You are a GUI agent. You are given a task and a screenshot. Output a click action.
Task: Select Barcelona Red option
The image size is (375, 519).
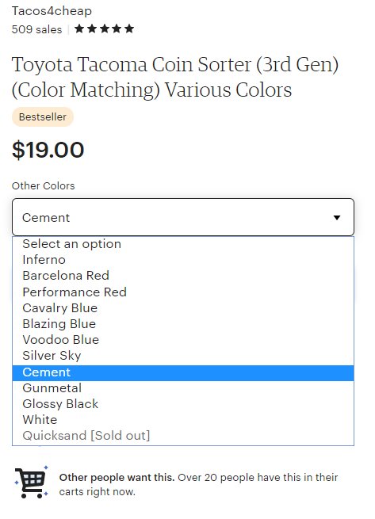pyautogui.click(x=183, y=276)
